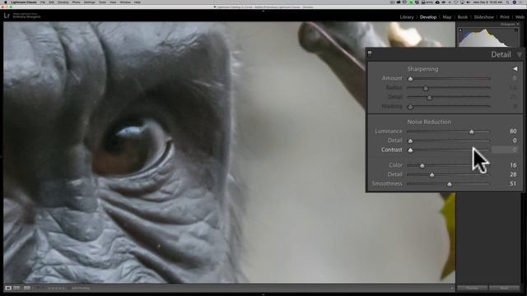
Task: Adjust the Sharpening Amount slider
Action: click(410, 79)
